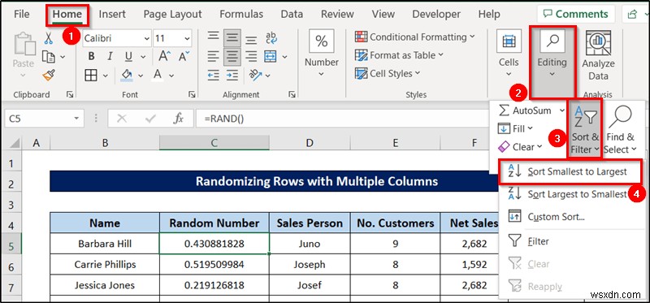Open the File menu tab
Viewport: 650px width, 303px height.
(x=22, y=14)
